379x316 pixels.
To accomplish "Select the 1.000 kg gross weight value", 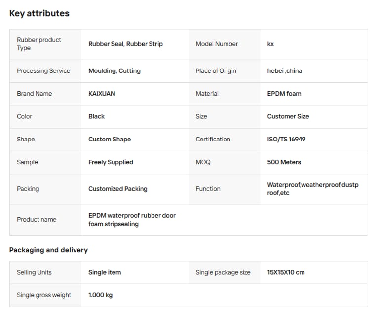I will coord(100,295).
